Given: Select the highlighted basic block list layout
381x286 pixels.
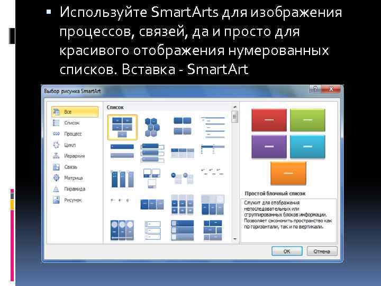Looking at the screenshot, I should click(x=122, y=128).
